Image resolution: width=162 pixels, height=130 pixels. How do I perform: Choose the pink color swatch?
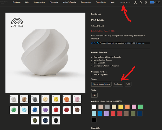[134, 107]
